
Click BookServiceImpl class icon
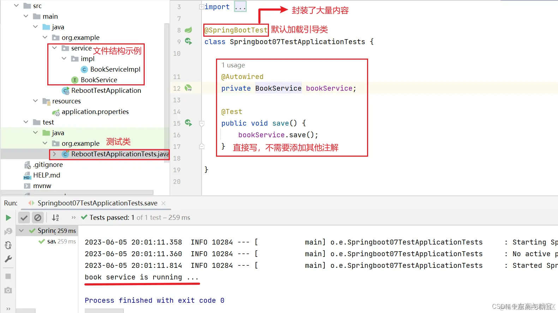point(84,70)
